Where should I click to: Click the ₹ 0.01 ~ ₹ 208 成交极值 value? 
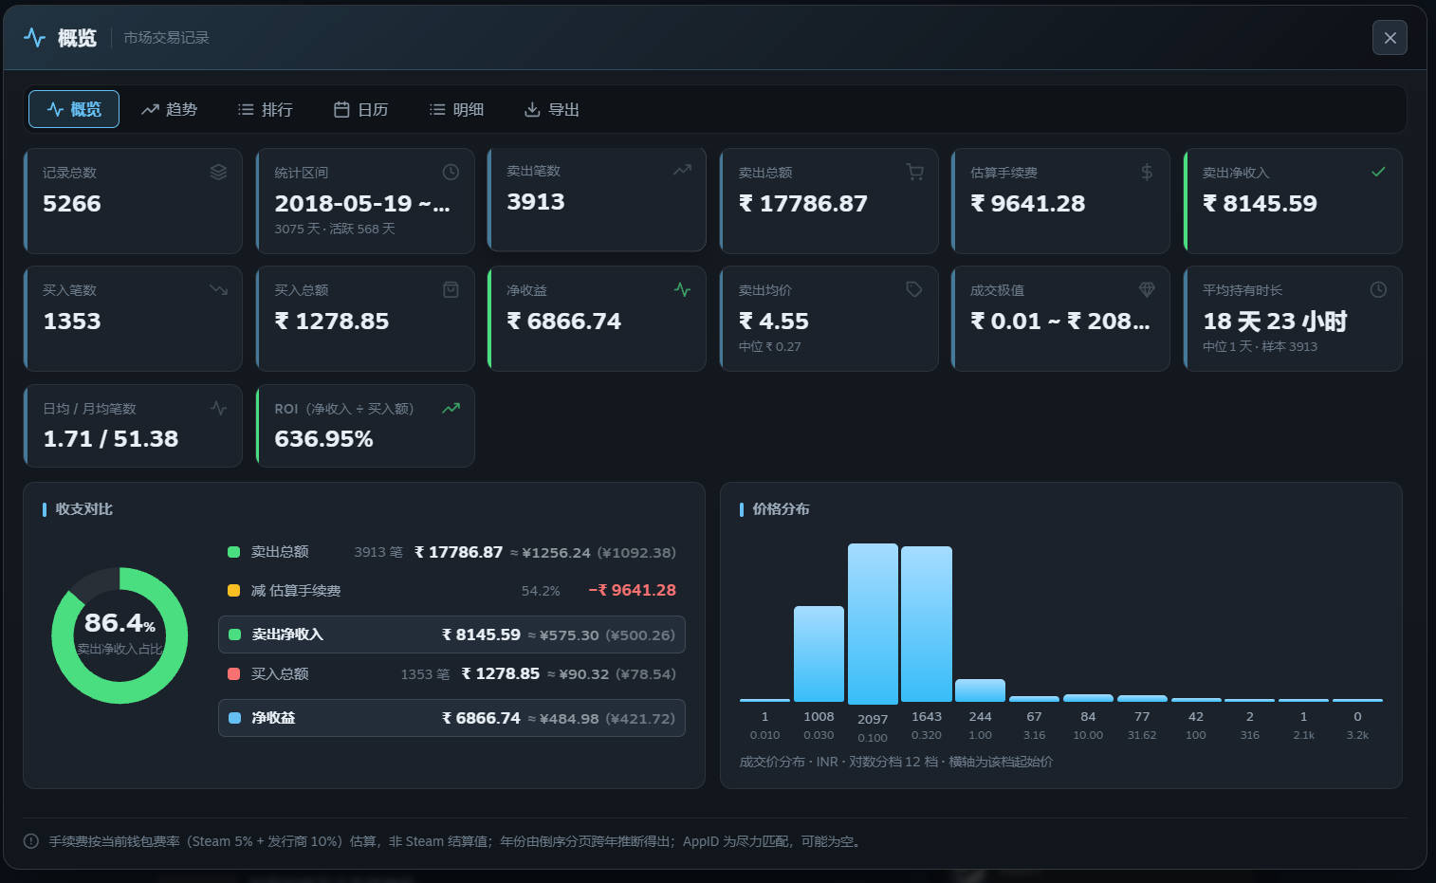pyautogui.click(x=1060, y=322)
